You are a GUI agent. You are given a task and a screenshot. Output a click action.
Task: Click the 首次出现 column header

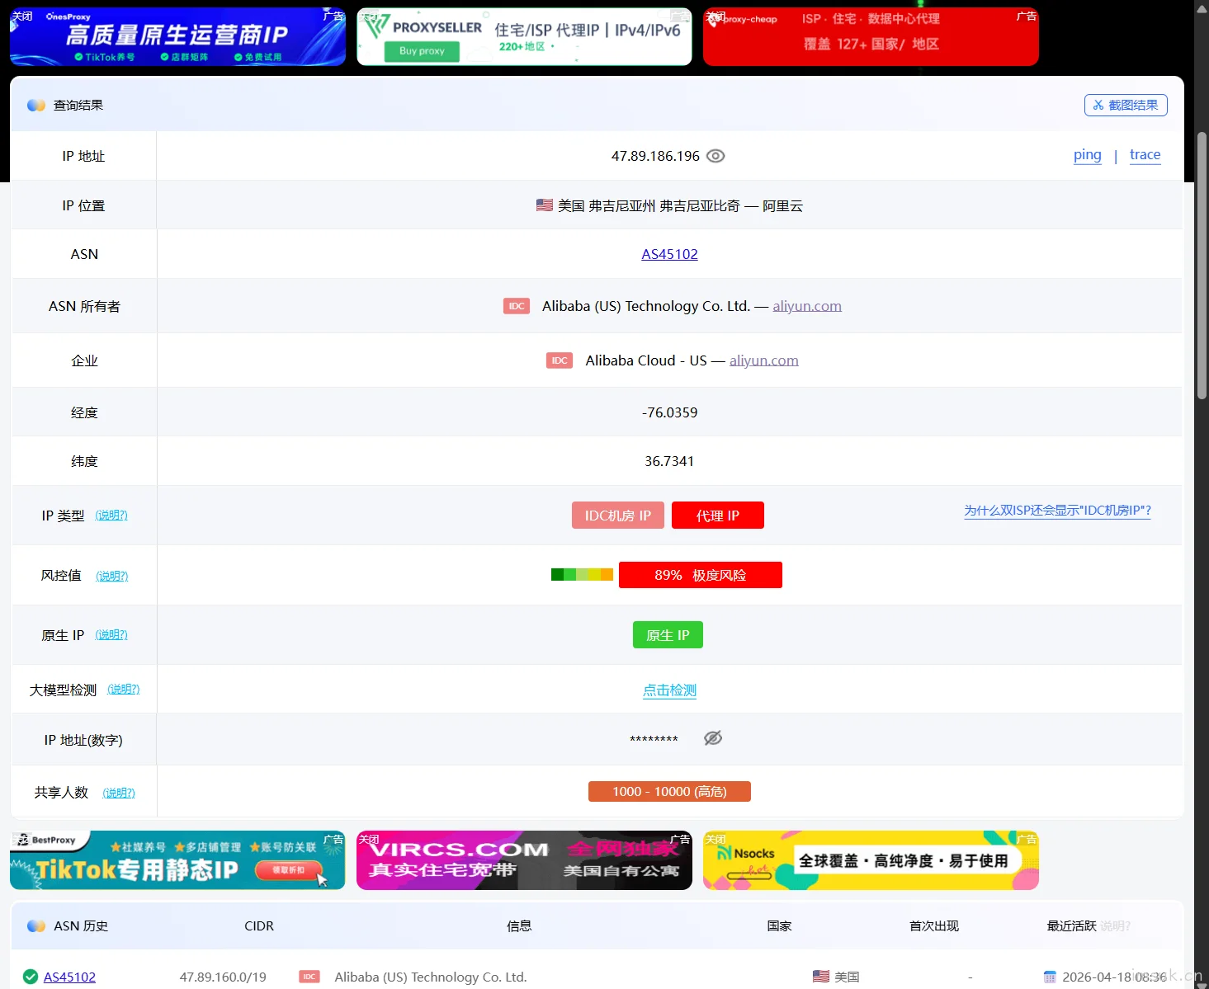tap(934, 926)
